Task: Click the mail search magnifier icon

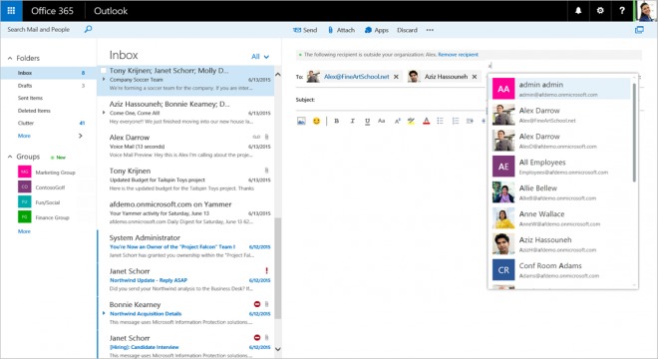Action: (88, 29)
